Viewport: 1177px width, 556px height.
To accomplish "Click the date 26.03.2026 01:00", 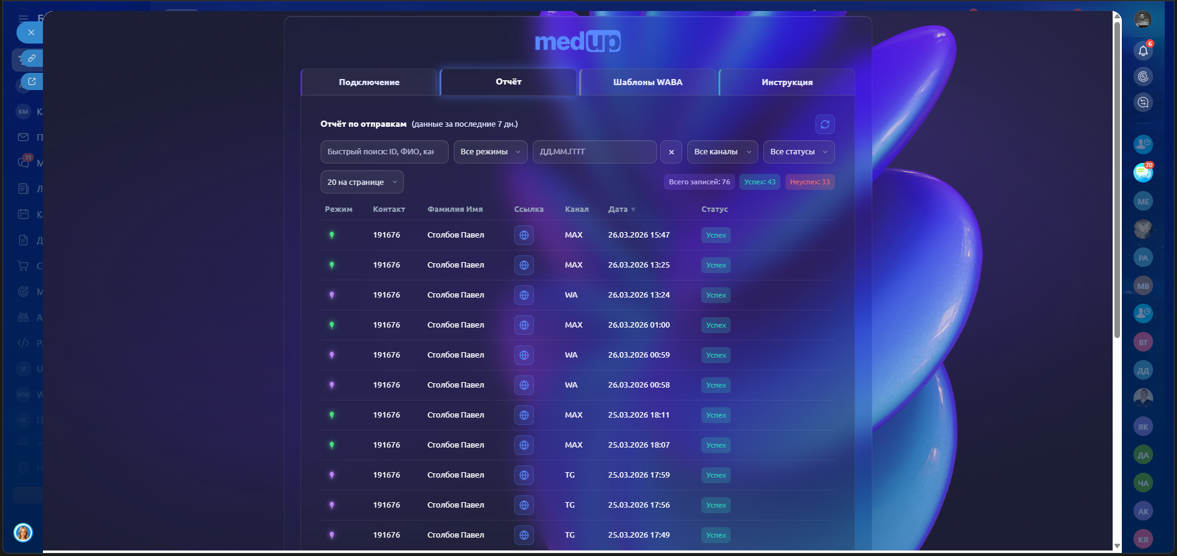I will (639, 325).
